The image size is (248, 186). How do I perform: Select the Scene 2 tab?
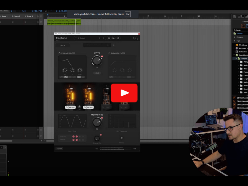[17, 16]
